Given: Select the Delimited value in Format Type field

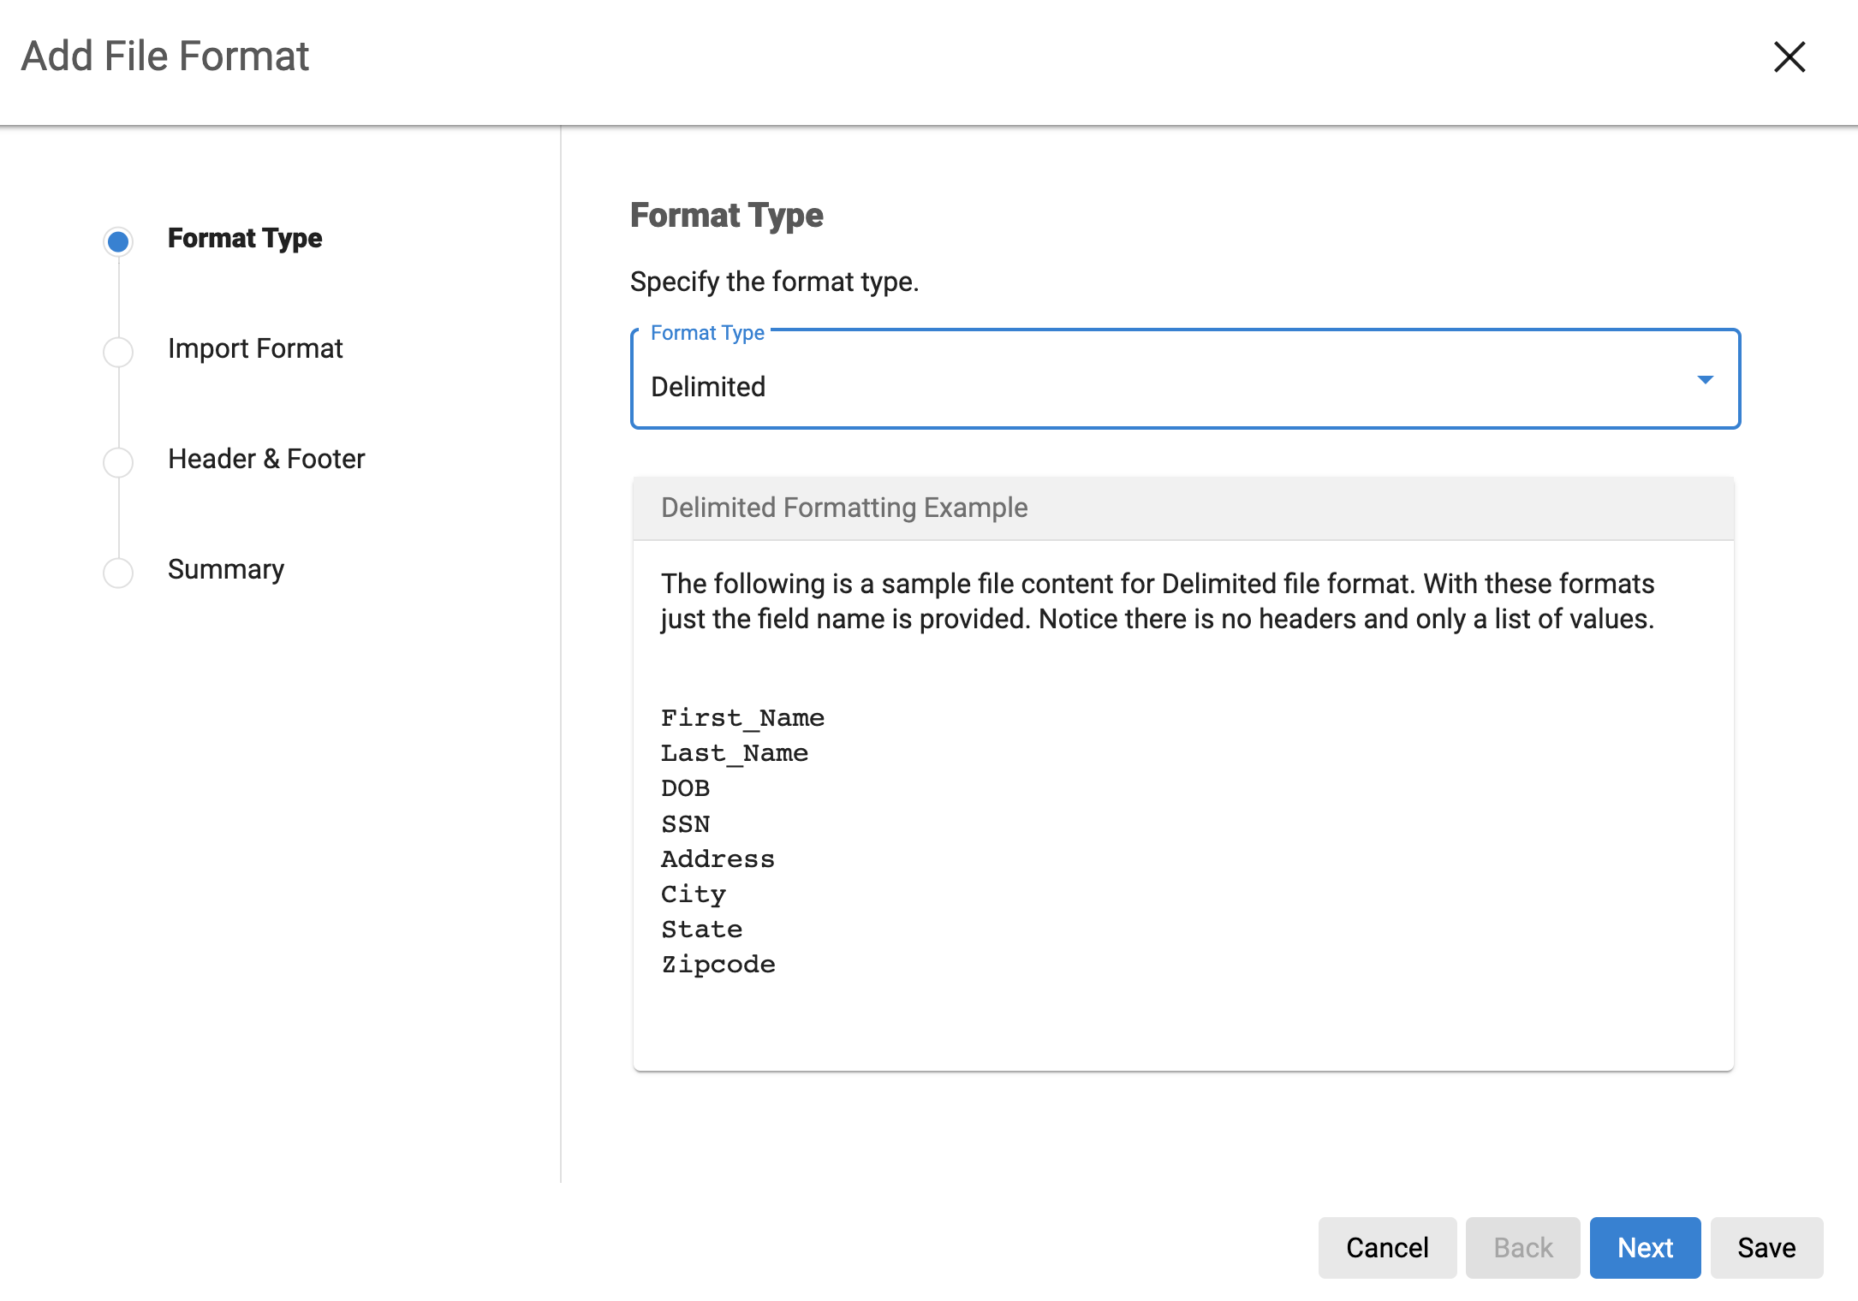Looking at the screenshot, I should coord(708,387).
